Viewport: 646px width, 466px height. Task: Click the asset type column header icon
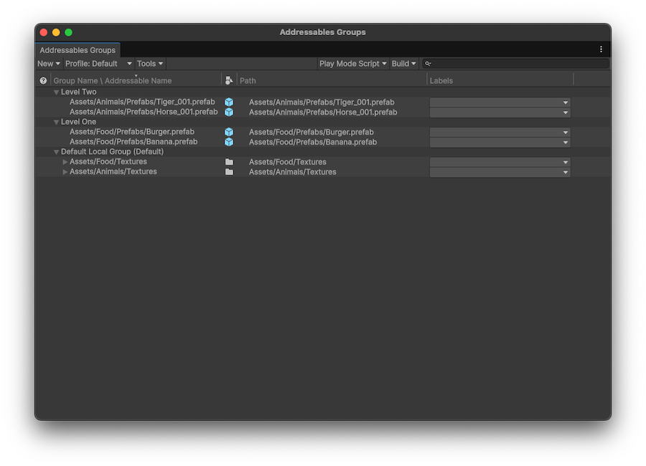pyautogui.click(x=228, y=80)
